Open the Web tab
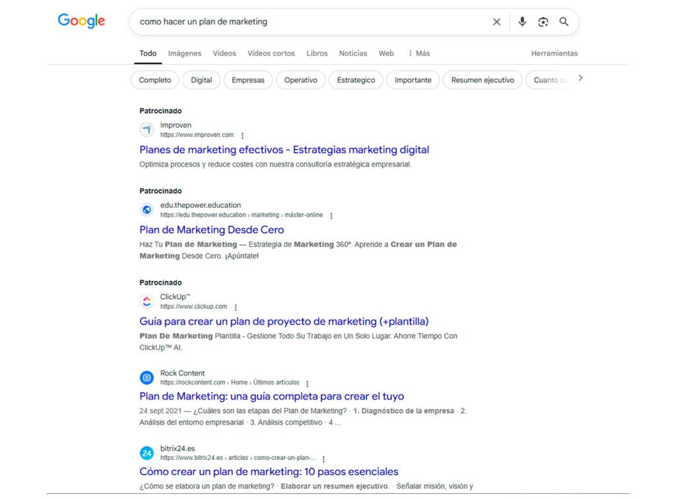The width and height of the screenshot is (676, 499). coord(386,53)
